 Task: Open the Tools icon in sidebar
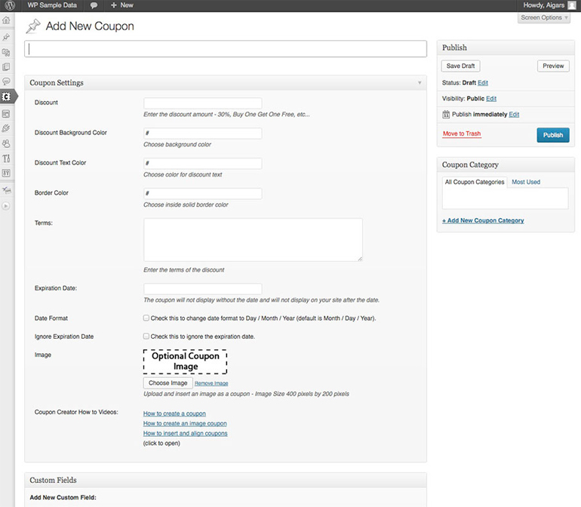click(7, 158)
